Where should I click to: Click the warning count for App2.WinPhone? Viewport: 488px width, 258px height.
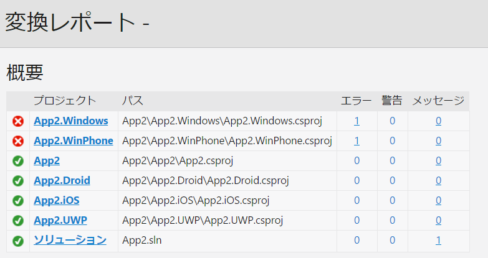[x=393, y=141]
